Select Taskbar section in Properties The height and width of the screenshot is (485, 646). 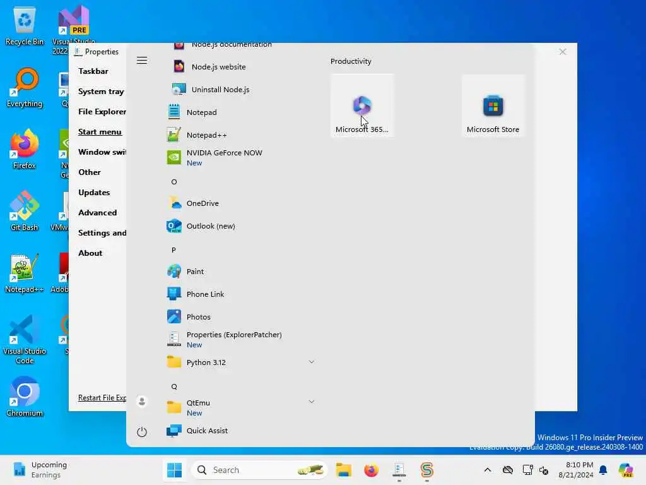click(x=93, y=71)
